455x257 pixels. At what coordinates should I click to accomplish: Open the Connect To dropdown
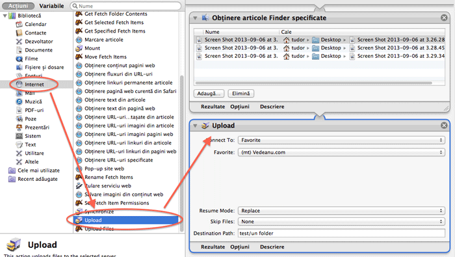coord(341,140)
